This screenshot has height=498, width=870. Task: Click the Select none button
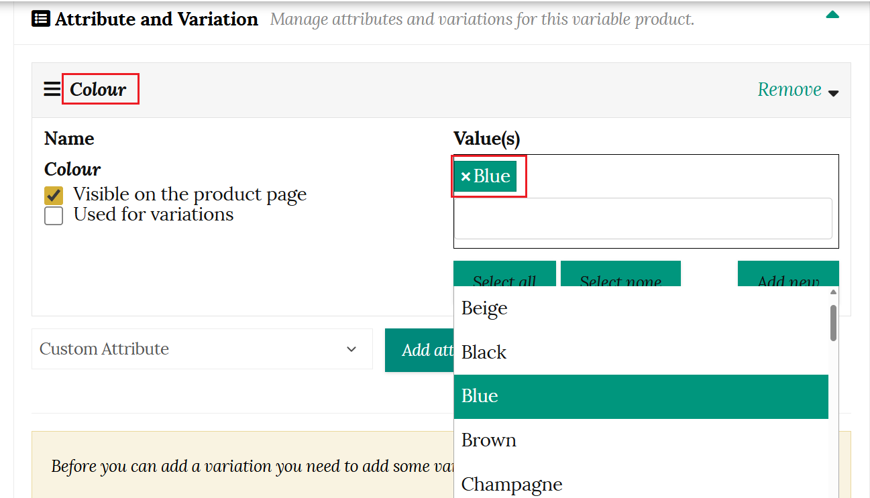[620, 274]
